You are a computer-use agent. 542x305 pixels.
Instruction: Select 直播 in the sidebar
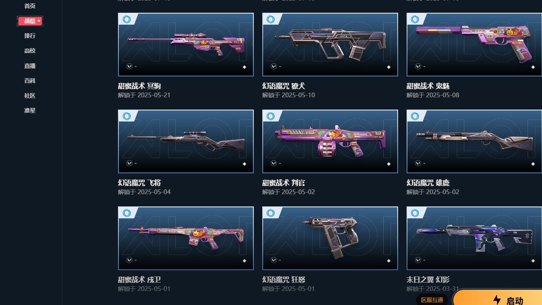(30, 66)
